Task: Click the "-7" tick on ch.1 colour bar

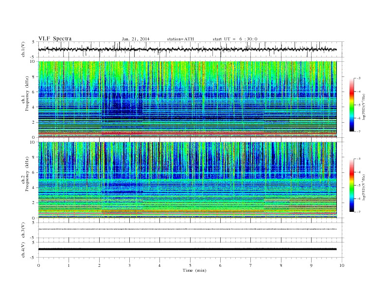Action: pos(358,131)
